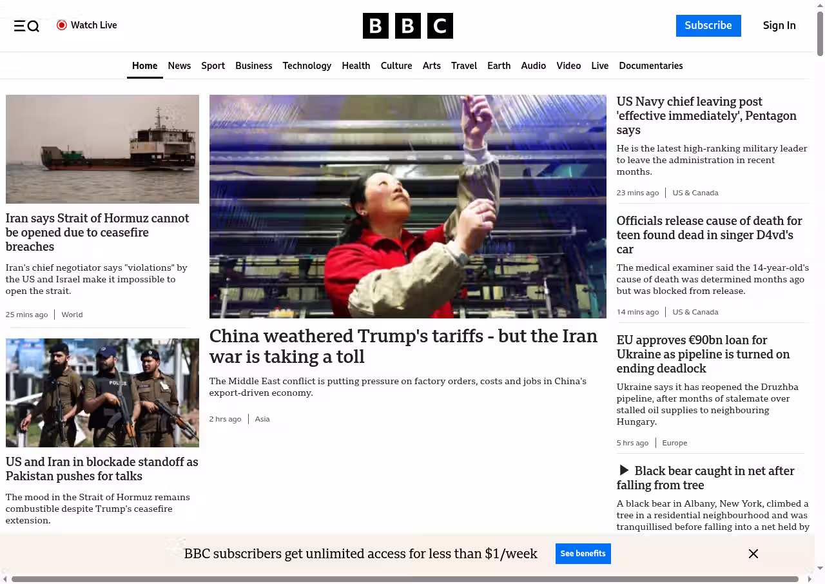
Task: Open the menu and search icon
Action: pyautogui.click(x=26, y=26)
